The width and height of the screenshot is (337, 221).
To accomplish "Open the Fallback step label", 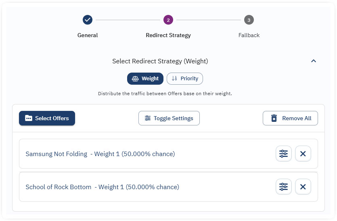I will (x=249, y=35).
